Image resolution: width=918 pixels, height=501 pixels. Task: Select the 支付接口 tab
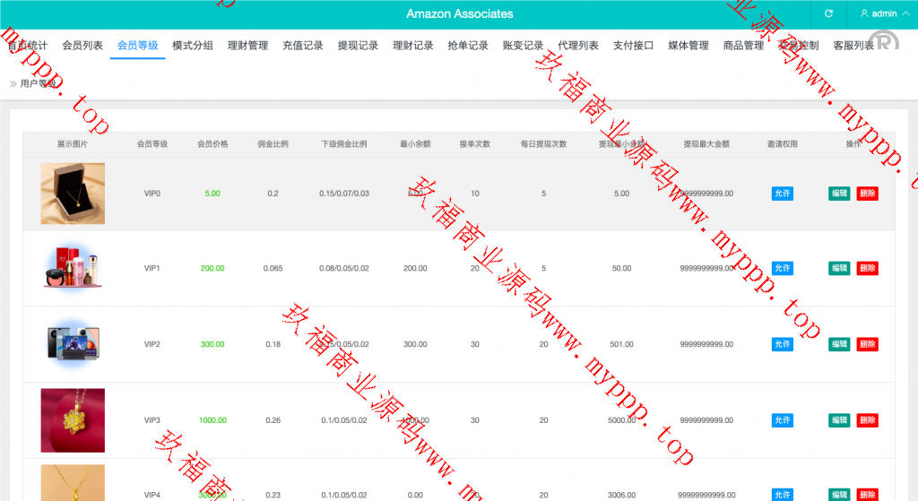pos(633,46)
